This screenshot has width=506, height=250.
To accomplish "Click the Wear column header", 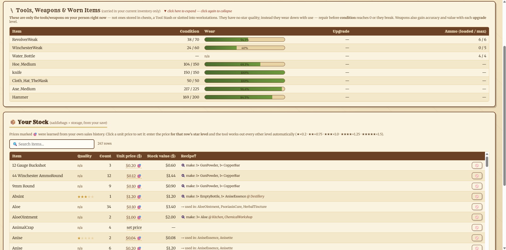I will tap(210, 31).
